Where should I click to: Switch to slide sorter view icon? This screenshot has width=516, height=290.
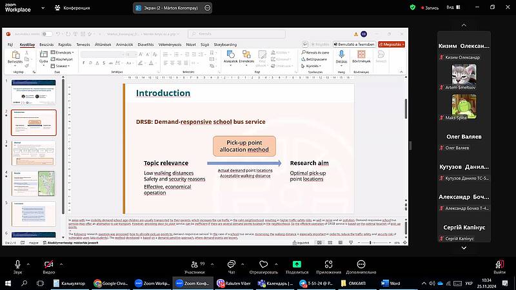tap(330, 243)
